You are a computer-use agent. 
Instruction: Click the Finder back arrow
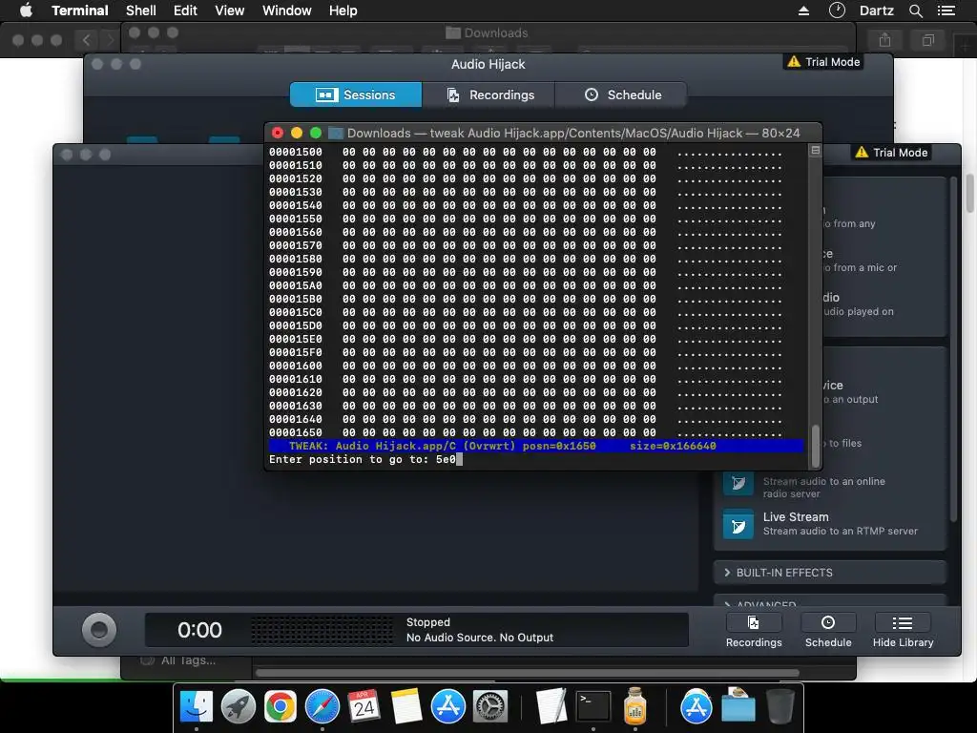point(86,40)
